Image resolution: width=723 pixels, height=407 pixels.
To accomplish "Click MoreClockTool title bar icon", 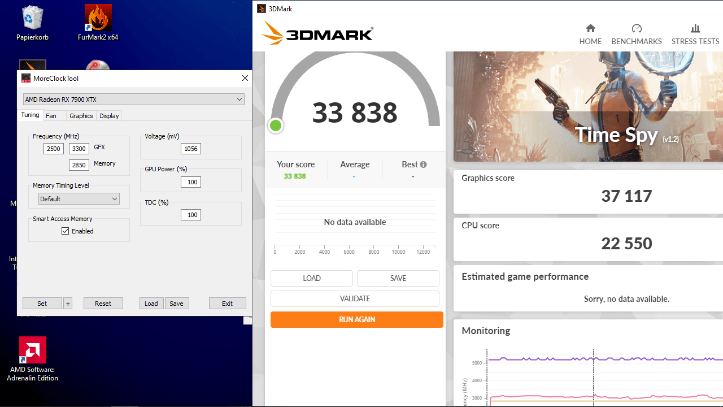I will pos(26,78).
